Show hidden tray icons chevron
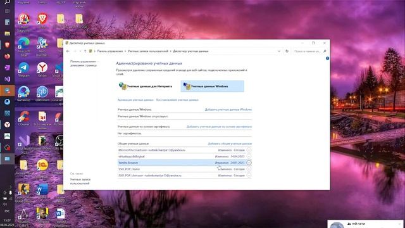Viewport: 405px width, 228px height. click(x=10, y=187)
